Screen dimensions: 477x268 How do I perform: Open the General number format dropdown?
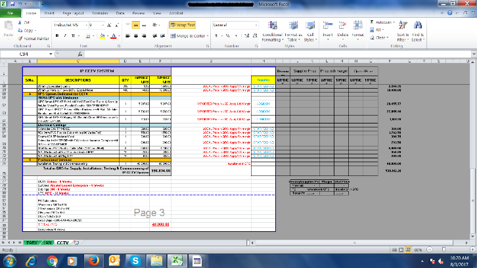pyautogui.click(x=254, y=24)
